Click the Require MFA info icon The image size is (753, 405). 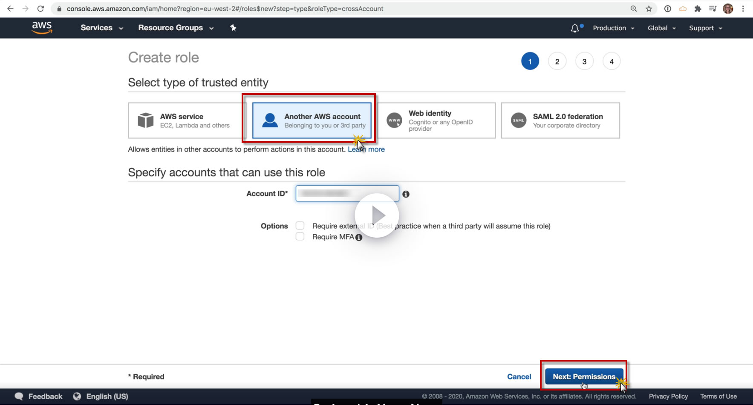click(x=359, y=238)
